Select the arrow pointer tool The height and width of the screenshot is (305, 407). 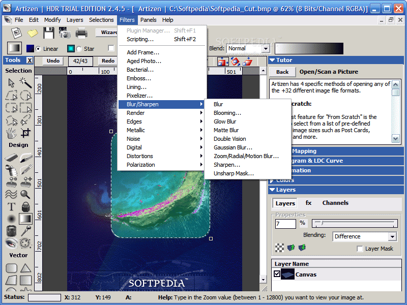[x=11, y=83]
